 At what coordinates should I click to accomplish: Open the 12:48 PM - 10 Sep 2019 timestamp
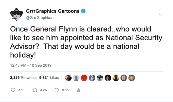[x=31, y=65]
